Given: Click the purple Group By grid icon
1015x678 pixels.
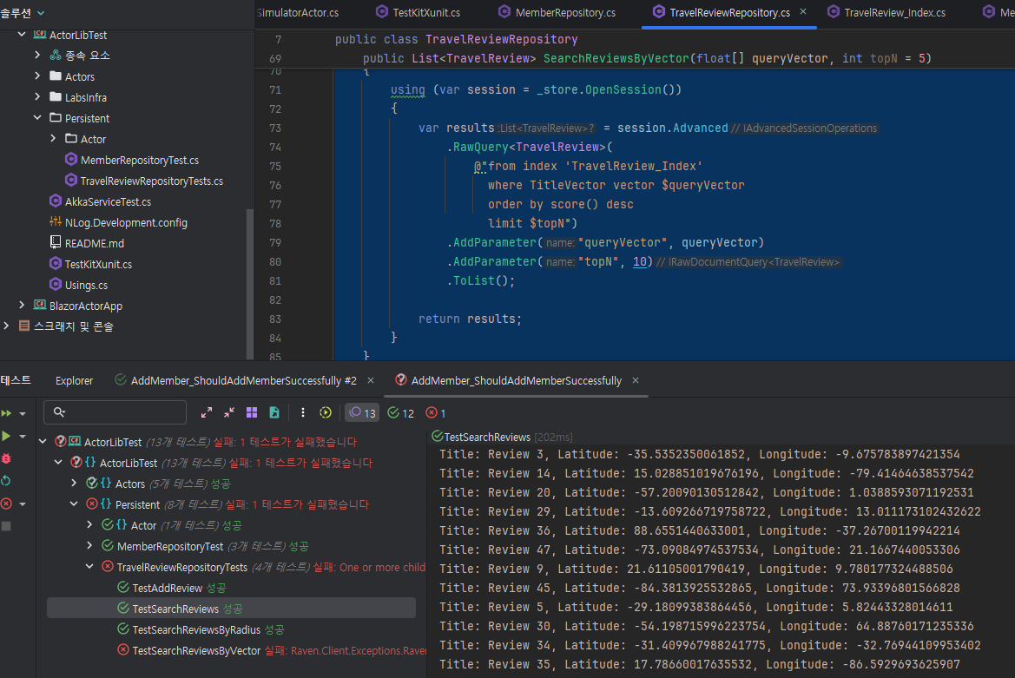Looking at the screenshot, I should tap(252, 413).
